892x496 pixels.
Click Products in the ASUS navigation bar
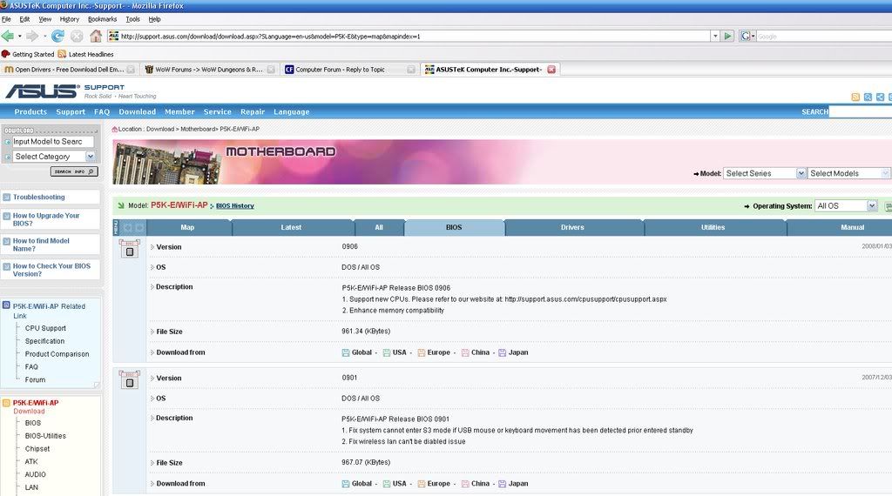point(30,112)
